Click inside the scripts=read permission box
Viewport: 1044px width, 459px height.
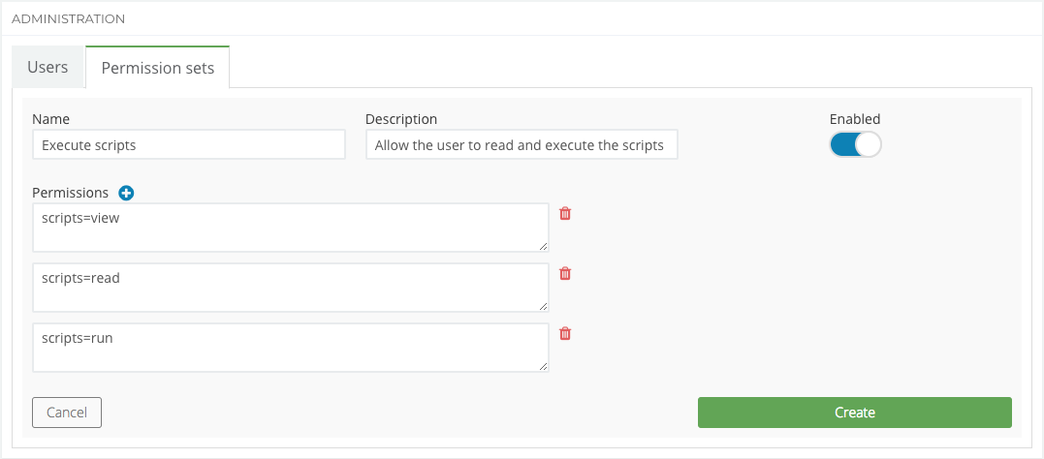[x=290, y=288]
